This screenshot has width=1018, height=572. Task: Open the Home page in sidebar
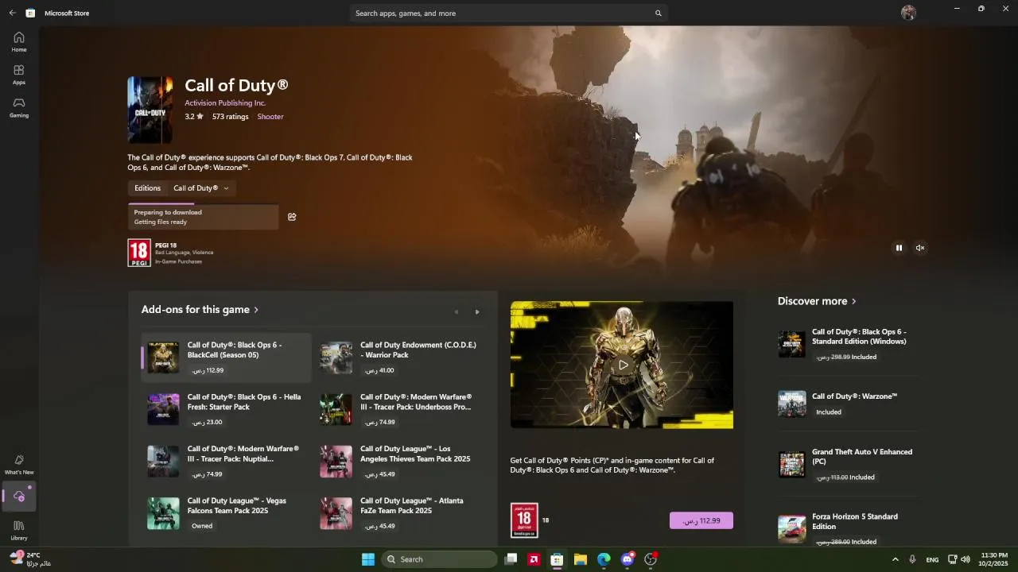[x=19, y=42]
